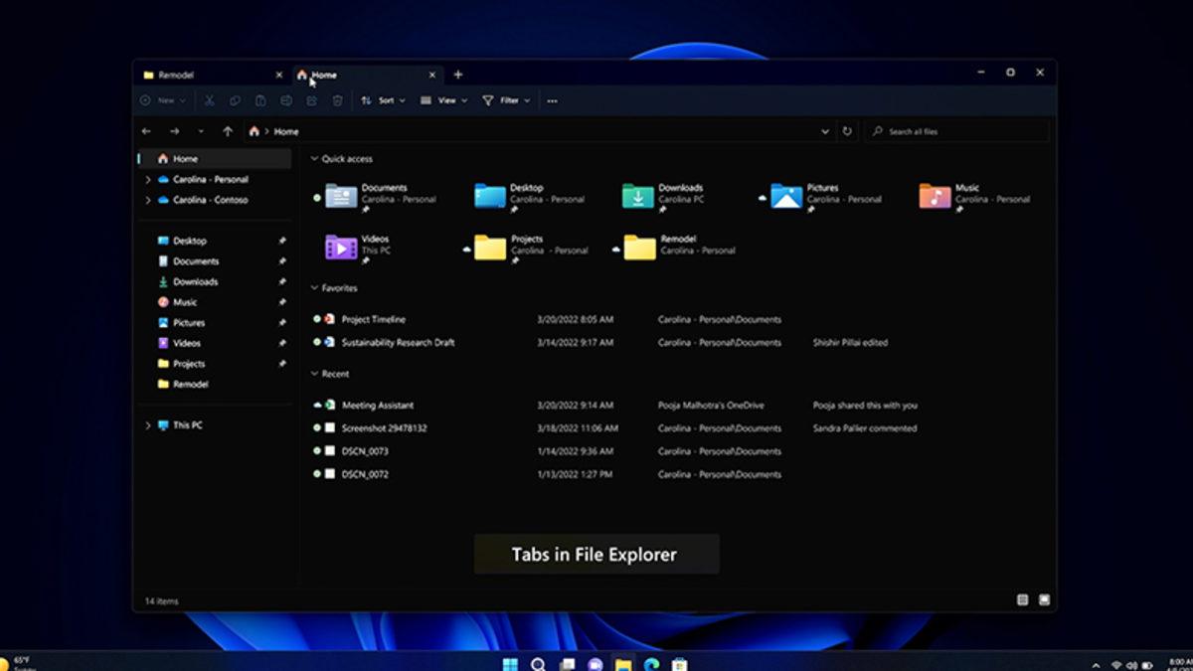Open the Sort dropdown menu
The image size is (1193, 671).
(x=383, y=100)
